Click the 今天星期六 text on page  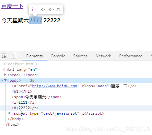pyautogui.click(x=15, y=21)
